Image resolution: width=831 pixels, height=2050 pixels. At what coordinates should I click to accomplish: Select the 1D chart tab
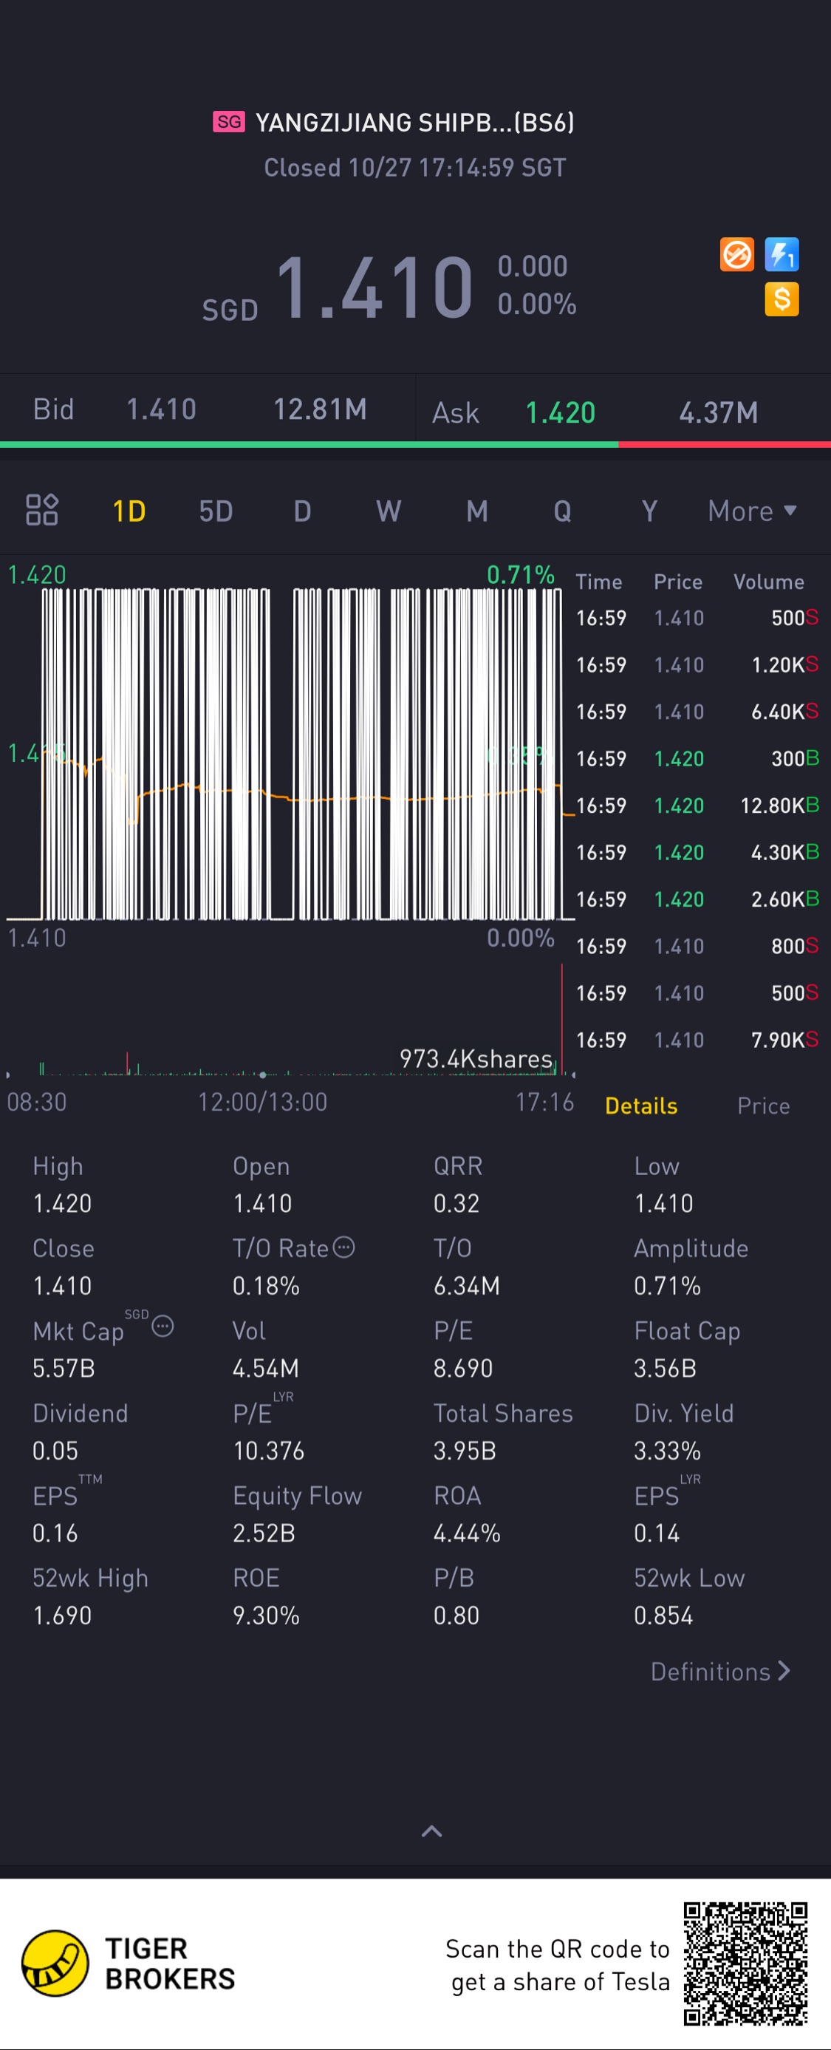129,511
